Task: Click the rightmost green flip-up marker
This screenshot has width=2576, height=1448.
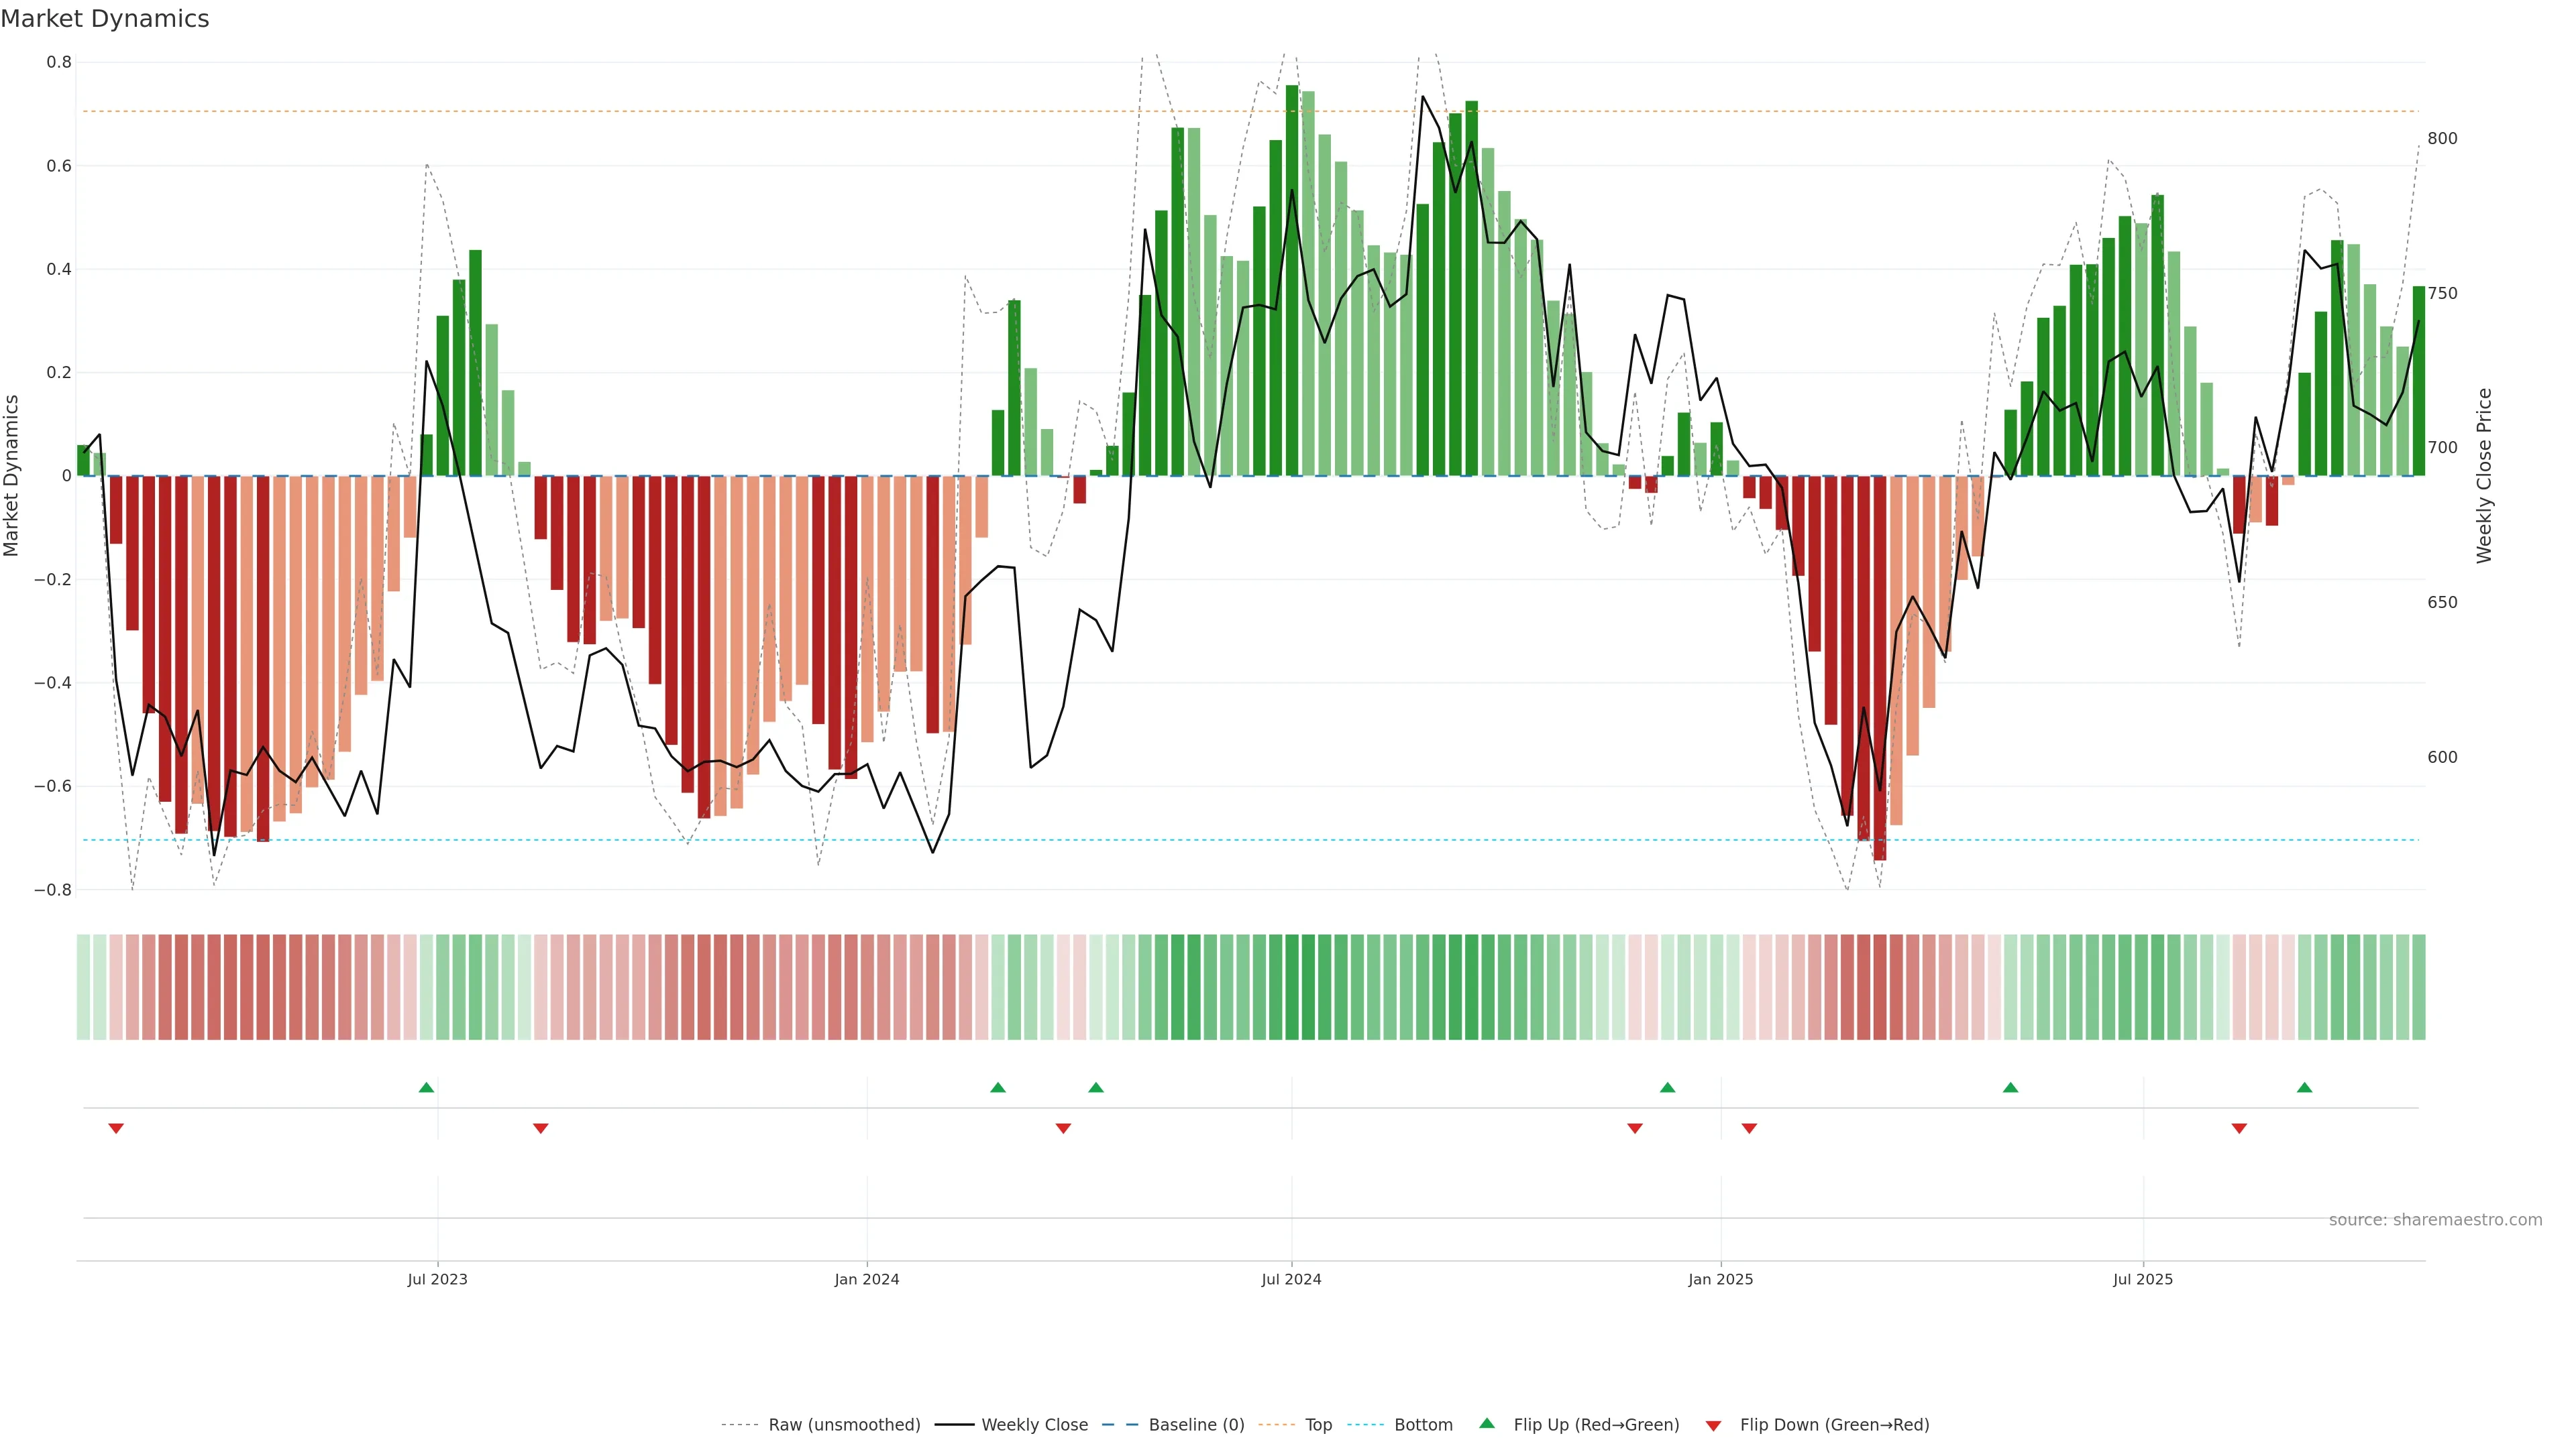Action: [x=2304, y=1087]
